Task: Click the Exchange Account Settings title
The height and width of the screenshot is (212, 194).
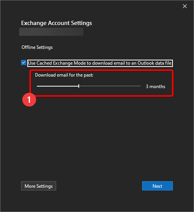Action: point(56,23)
